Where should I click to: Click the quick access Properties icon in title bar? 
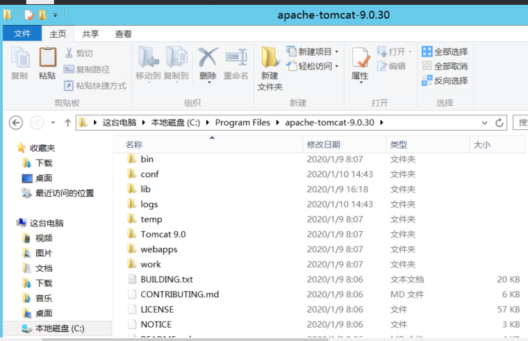pos(29,15)
